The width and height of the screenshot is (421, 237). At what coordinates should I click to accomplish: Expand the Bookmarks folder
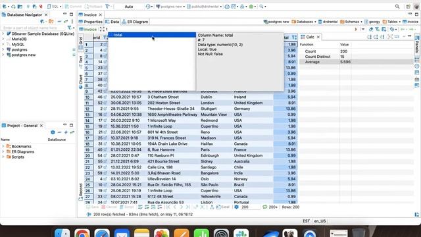(x=3, y=146)
